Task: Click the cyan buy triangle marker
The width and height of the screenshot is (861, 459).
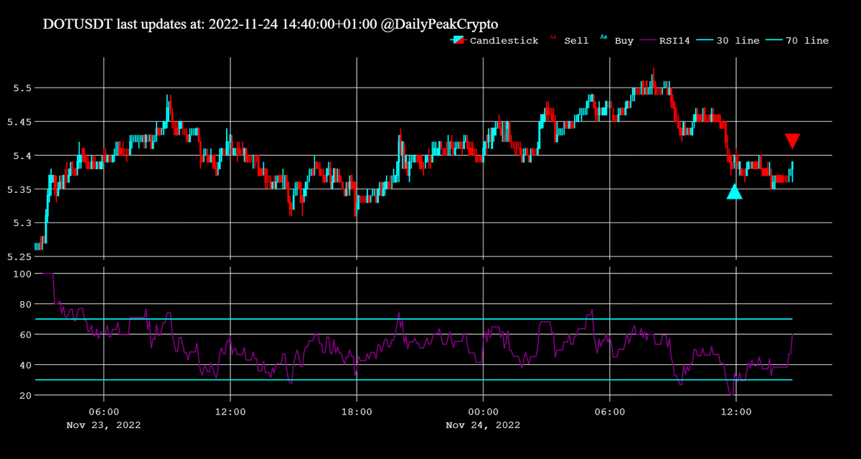Action: click(x=734, y=191)
